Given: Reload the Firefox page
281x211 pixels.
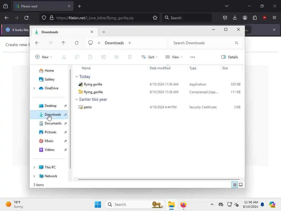Looking at the screenshot, I should pos(26,18).
